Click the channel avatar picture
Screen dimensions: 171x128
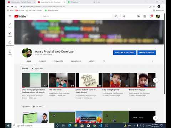point(27,53)
